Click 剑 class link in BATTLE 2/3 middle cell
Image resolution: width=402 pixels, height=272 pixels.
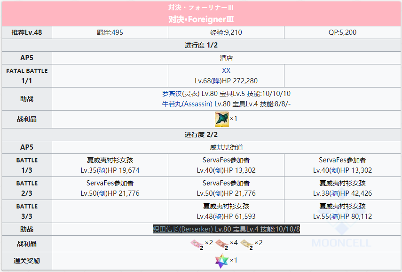pyautogui.click(x=219, y=193)
